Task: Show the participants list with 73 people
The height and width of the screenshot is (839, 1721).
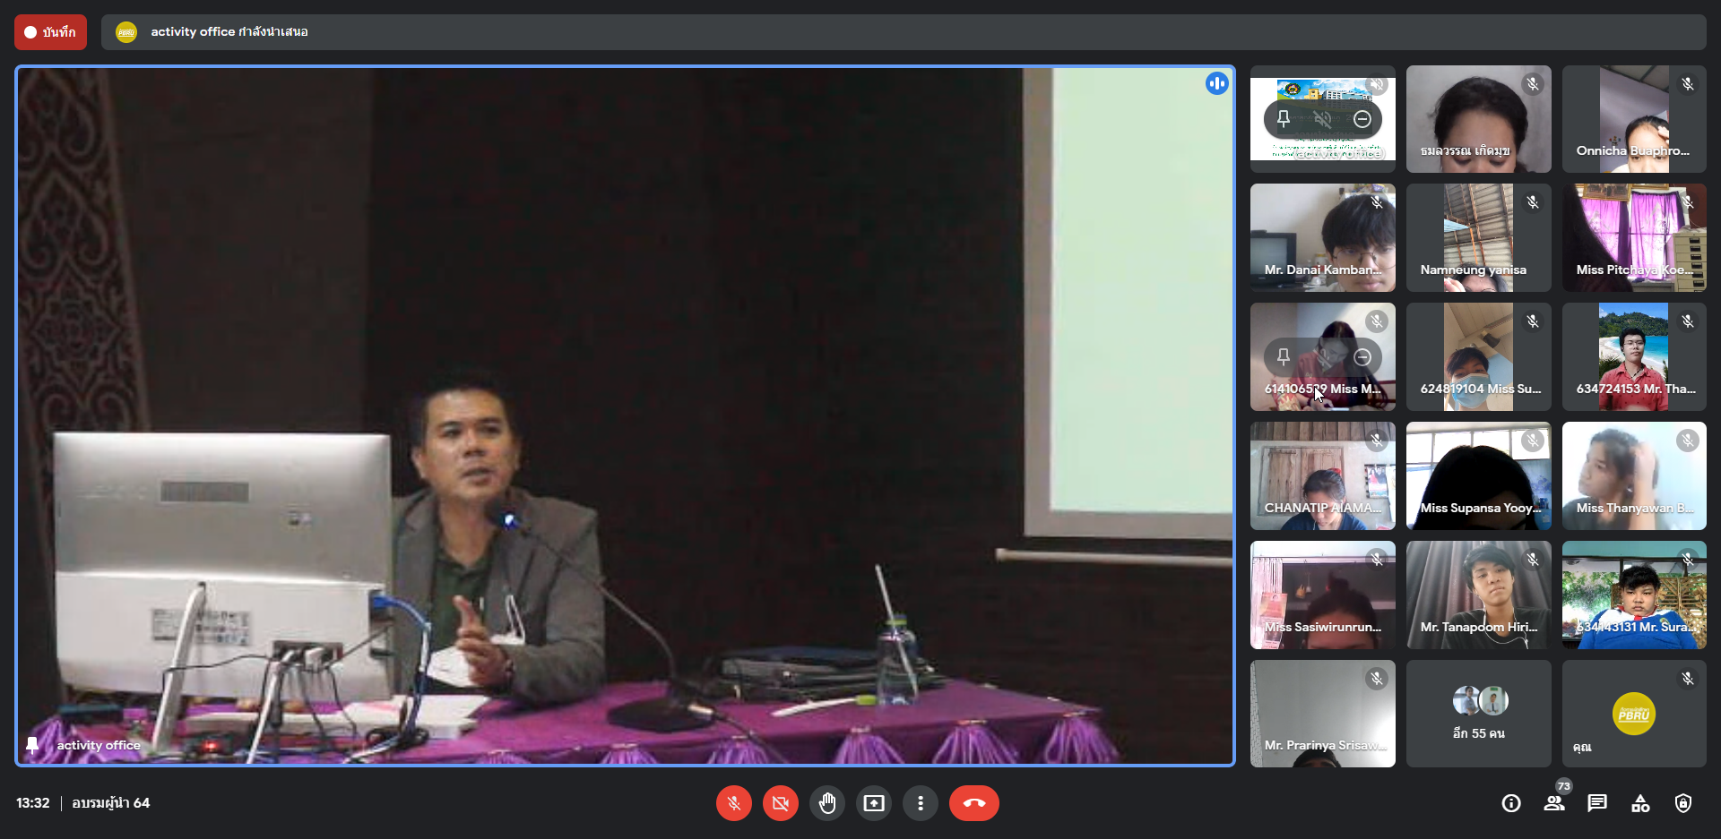Action: point(1554,803)
